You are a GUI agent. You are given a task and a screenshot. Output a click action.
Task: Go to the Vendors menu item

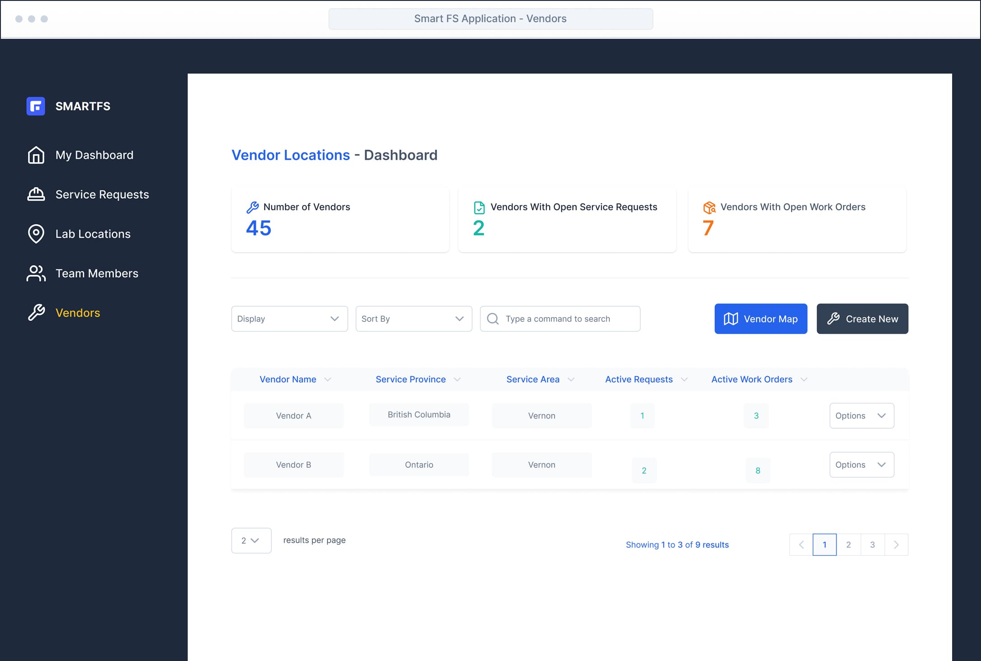coord(78,313)
